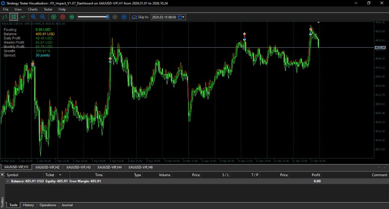Open the Tester menu
Image resolution: width=389 pixels, height=209 pixels.
pyautogui.click(x=48, y=9)
